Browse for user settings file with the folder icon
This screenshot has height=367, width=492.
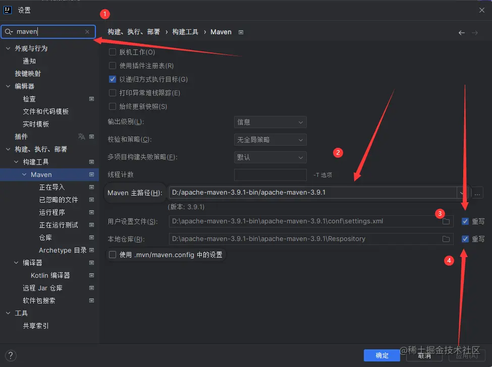(x=446, y=221)
